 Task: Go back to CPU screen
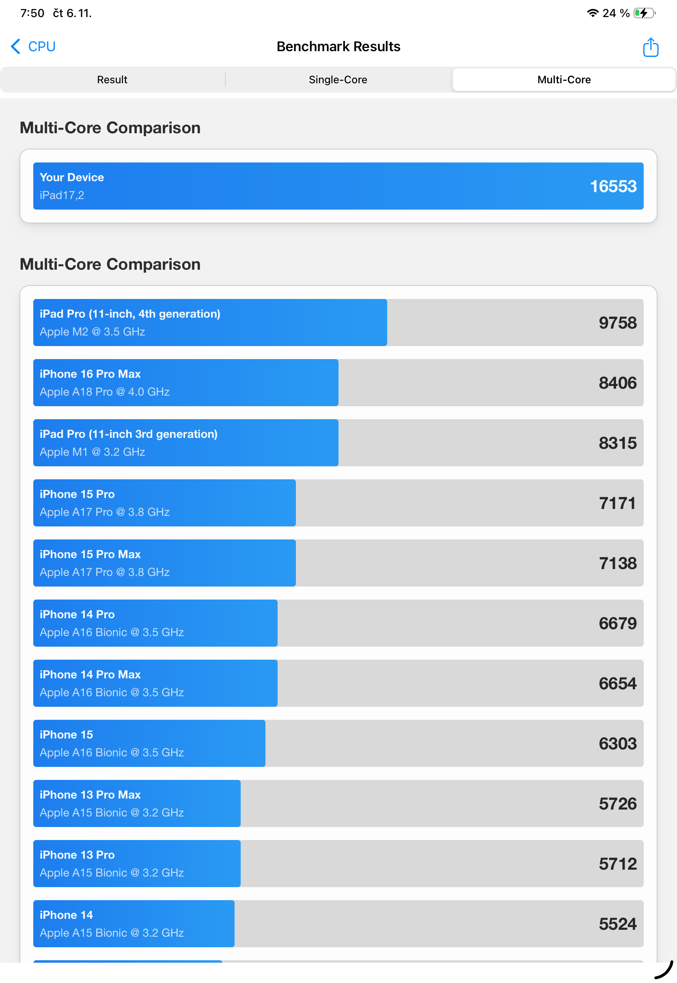[41, 46]
